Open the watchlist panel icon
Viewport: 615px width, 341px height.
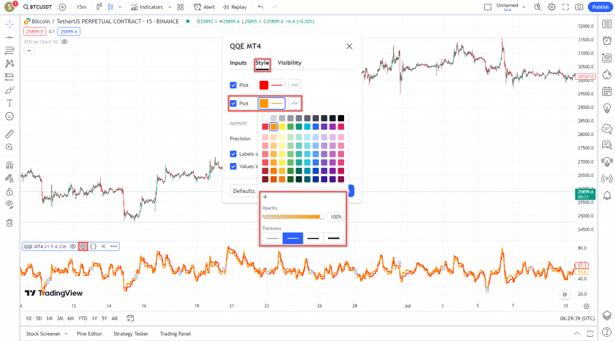[x=607, y=25]
